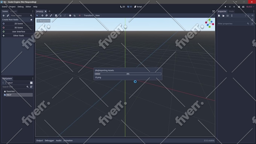Click search icon in Filter properties
The image size is (256, 144).
pyautogui.click(x=248, y=24)
